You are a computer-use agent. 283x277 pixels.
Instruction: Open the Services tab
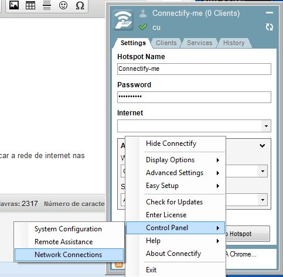pos(200,43)
